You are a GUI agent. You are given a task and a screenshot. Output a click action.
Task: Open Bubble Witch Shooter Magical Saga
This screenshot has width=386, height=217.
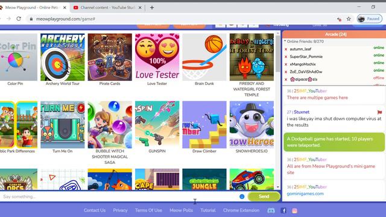(110, 125)
